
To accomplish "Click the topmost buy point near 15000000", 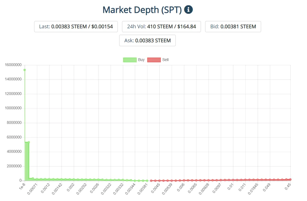I will click(x=25, y=70).
